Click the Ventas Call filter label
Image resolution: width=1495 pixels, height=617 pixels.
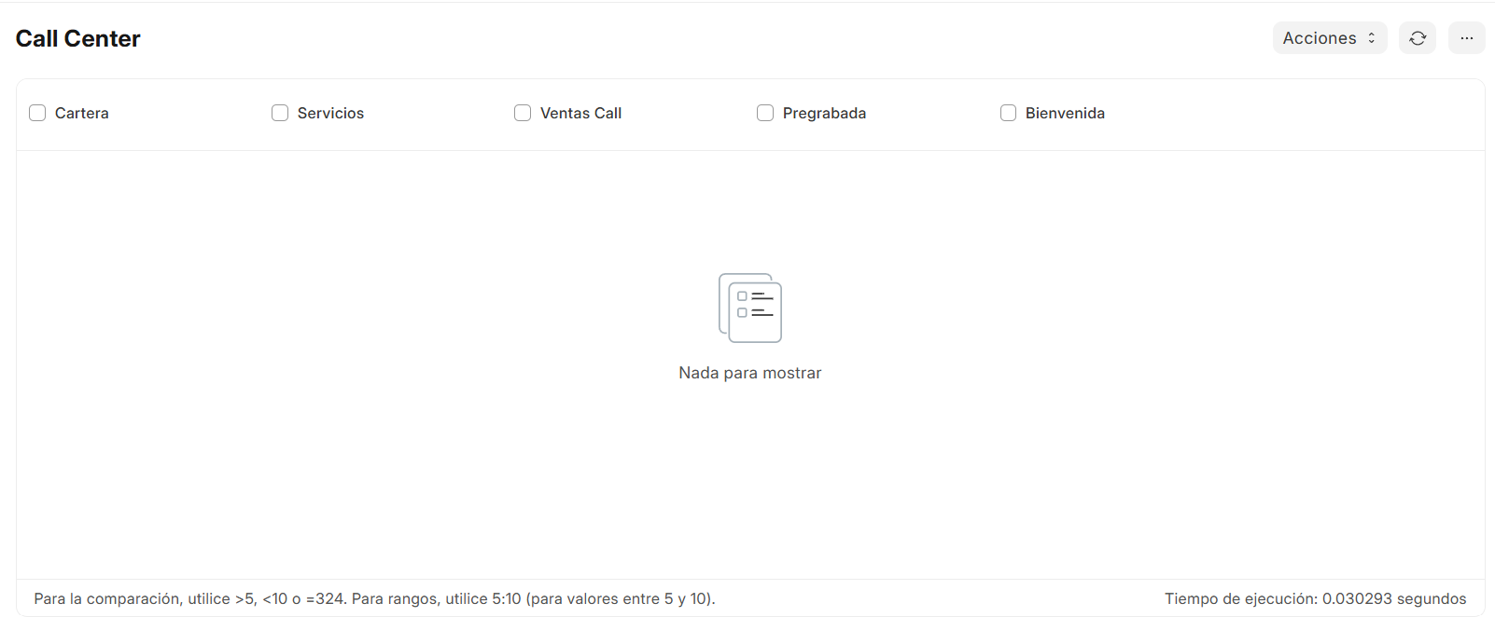(580, 113)
